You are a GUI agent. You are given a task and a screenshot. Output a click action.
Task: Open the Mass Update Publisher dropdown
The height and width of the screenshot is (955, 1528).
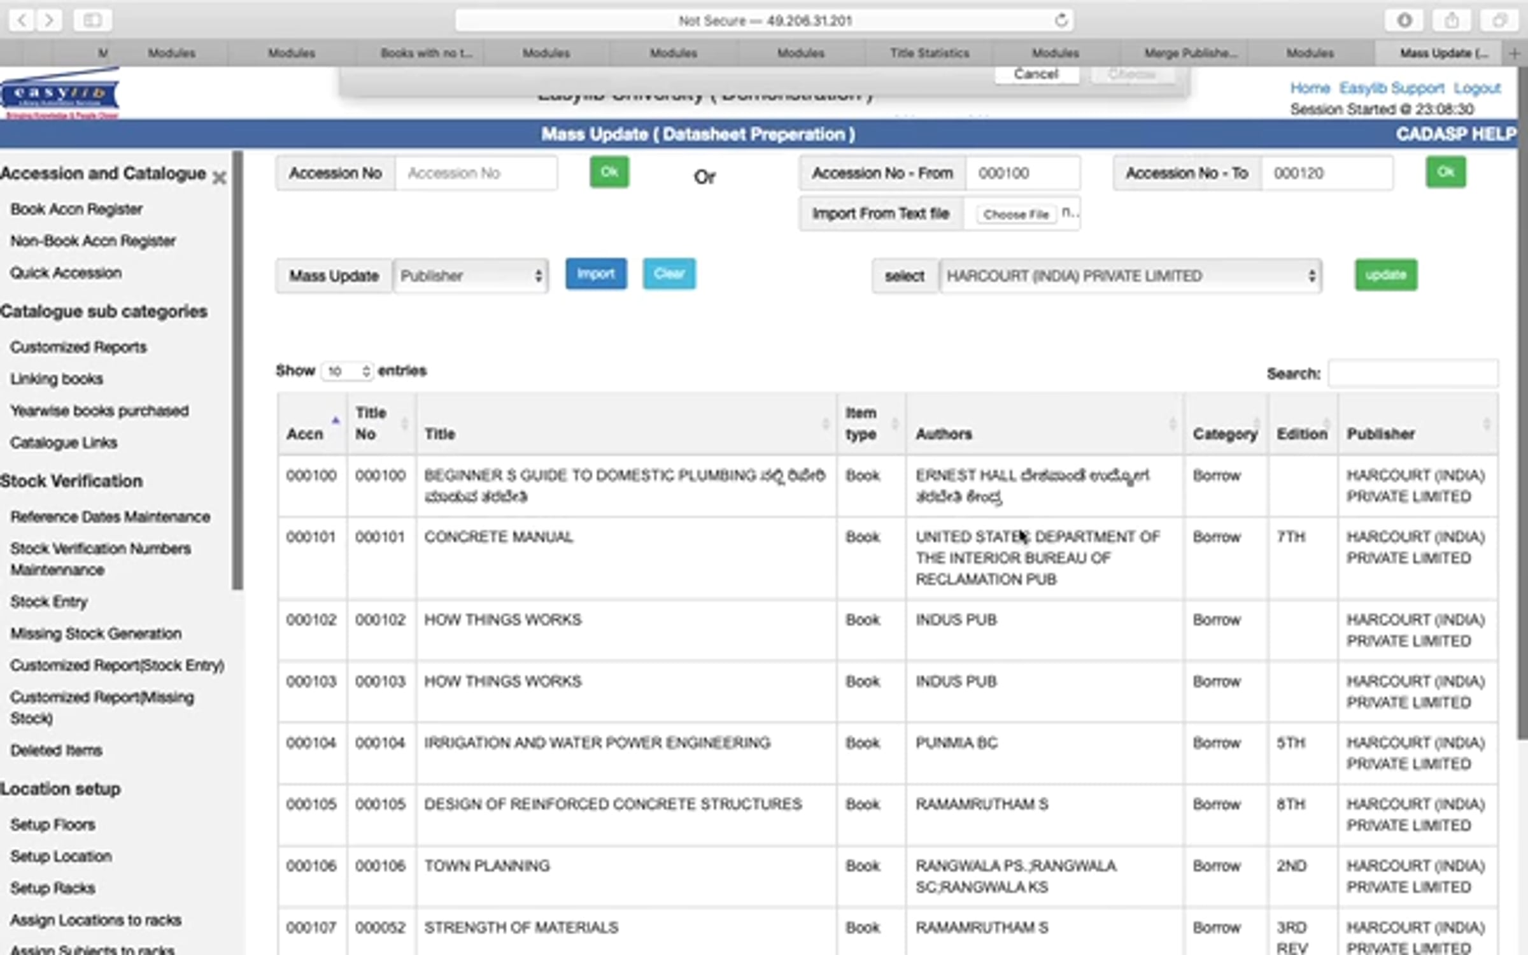click(x=470, y=276)
